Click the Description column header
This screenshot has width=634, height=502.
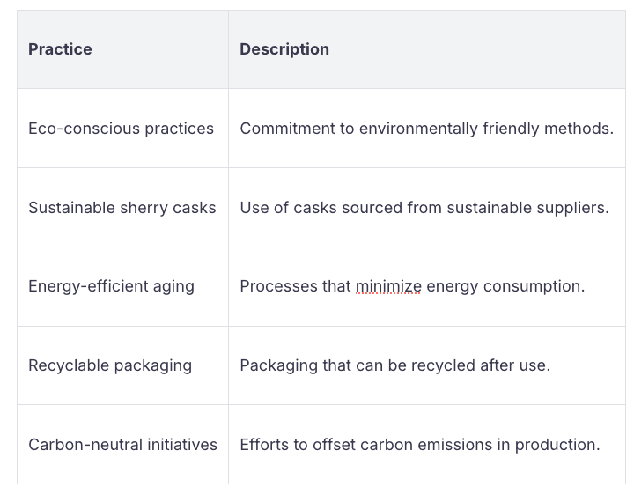[x=284, y=49]
